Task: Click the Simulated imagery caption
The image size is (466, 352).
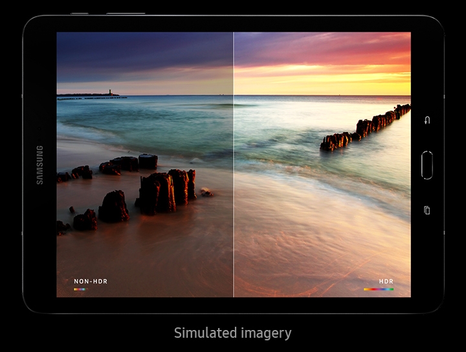Action: pos(233,333)
